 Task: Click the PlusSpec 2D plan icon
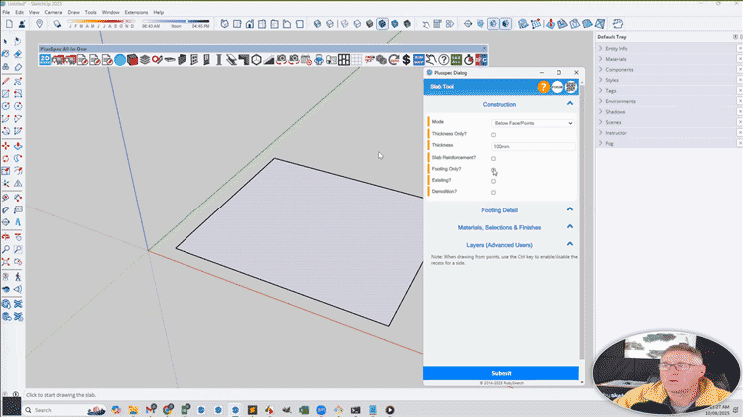tap(45, 59)
